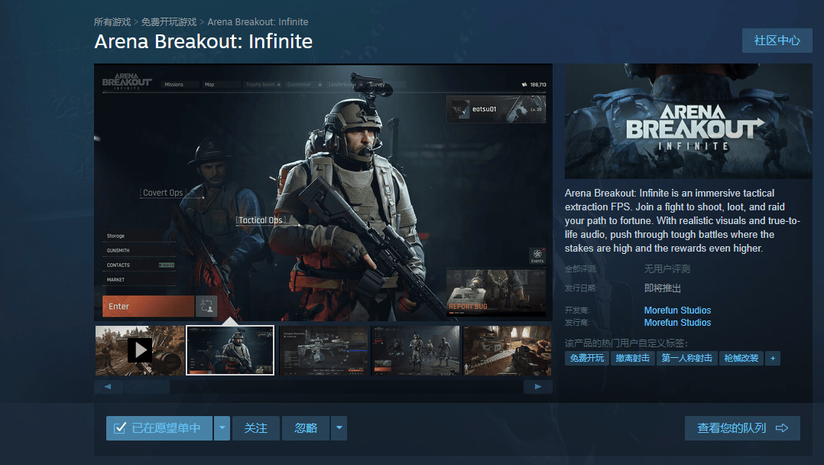Click the Arena Breakout Infinite header image

[688, 121]
